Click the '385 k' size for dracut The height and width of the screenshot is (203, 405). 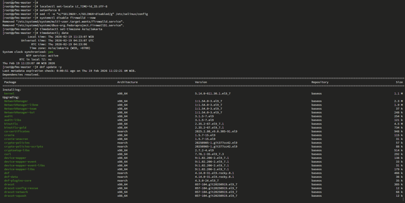tap(398, 184)
